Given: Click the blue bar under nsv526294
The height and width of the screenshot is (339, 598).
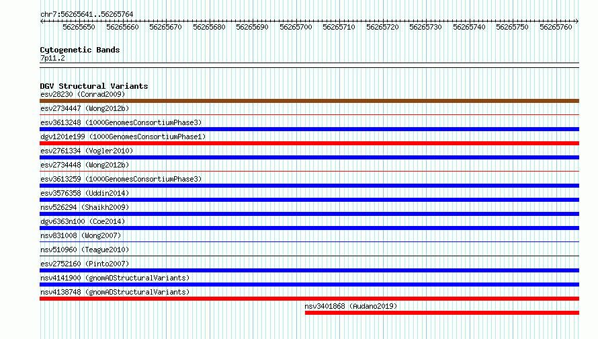Looking at the screenshot, I should tap(309, 214).
